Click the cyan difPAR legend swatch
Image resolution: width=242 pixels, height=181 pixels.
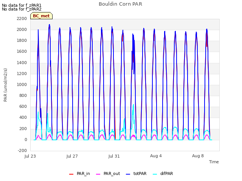tap(155, 174)
